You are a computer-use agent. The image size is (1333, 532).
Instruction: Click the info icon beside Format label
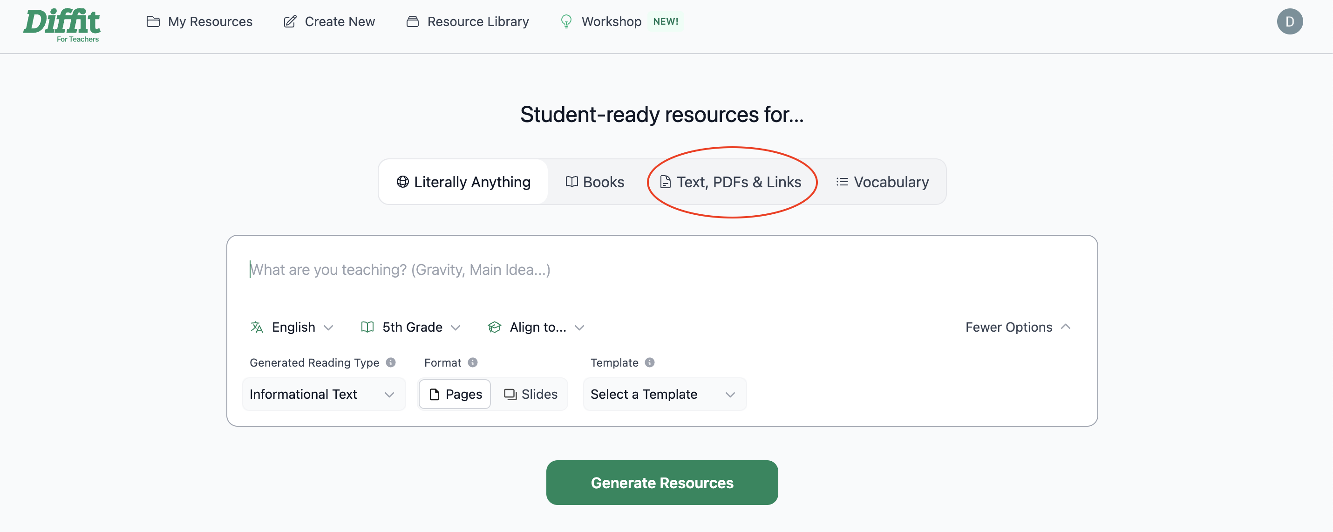(x=472, y=362)
